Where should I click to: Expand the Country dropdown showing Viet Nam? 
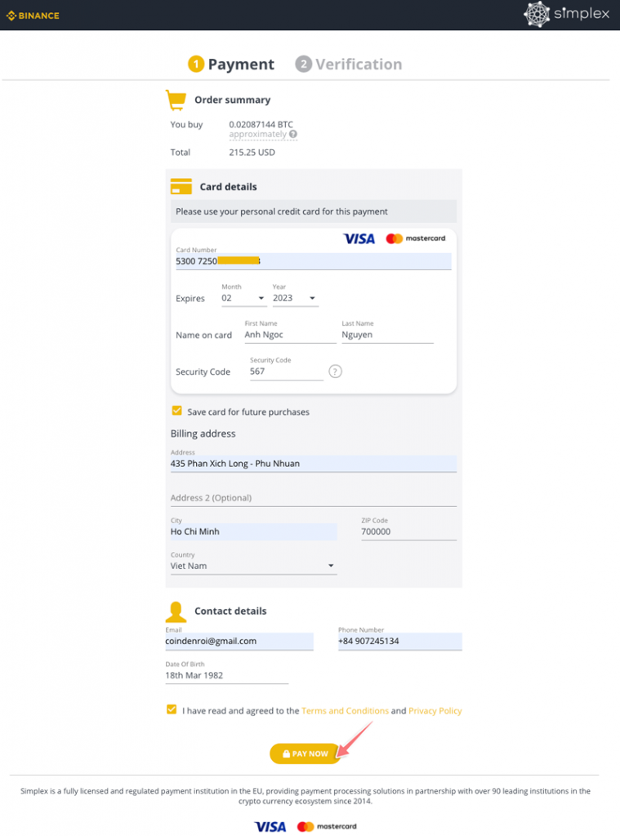coord(253,566)
